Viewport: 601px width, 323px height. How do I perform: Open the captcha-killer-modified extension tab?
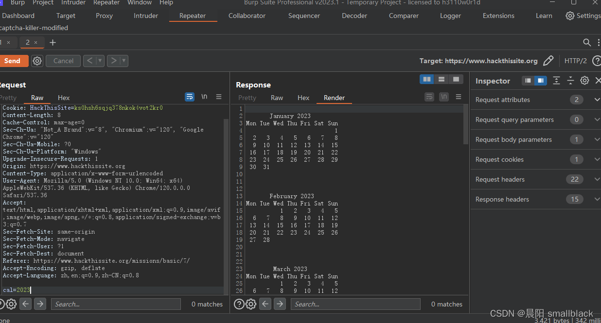pyautogui.click(x=34, y=28)
